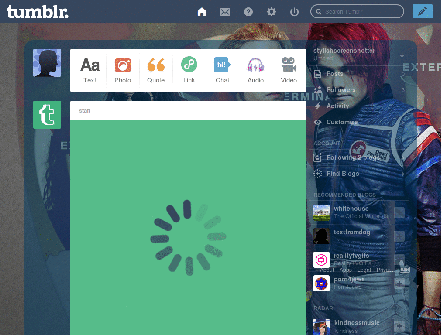Open the whitehouse recommended blog
The image size is (447, 335).
tap(351, 209)
